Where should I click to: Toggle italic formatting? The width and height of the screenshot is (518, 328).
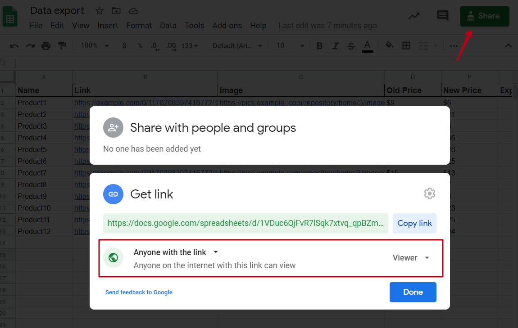coord(335,45)
